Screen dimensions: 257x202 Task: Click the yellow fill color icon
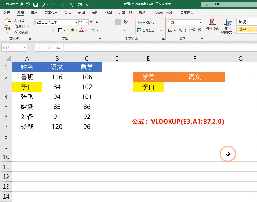[72, 30]
